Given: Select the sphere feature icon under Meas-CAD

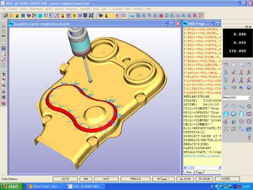Looking at the screenshot, I should [x=234, y=114].
